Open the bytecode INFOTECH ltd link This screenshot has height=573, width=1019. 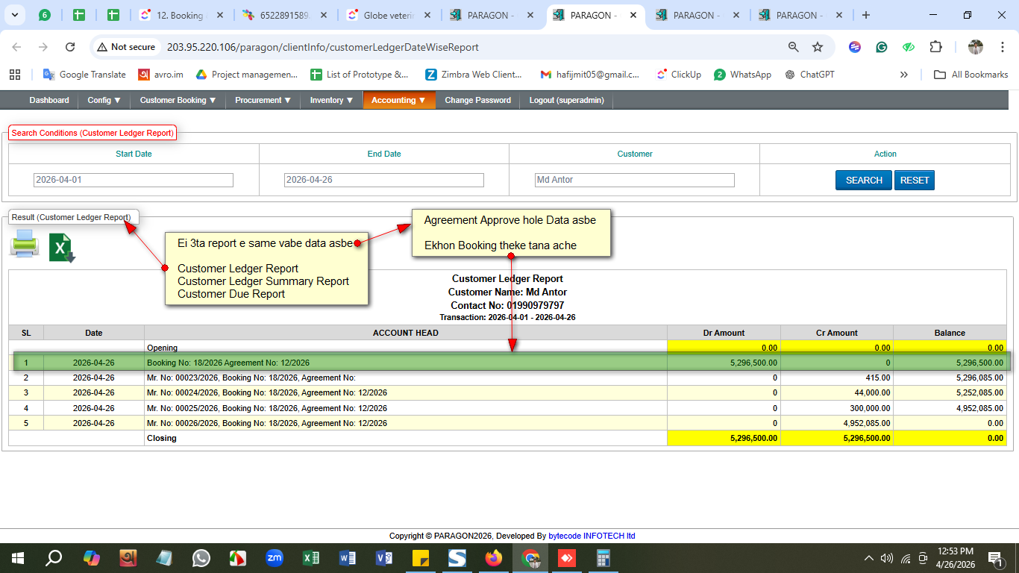(x=592, y=536)
